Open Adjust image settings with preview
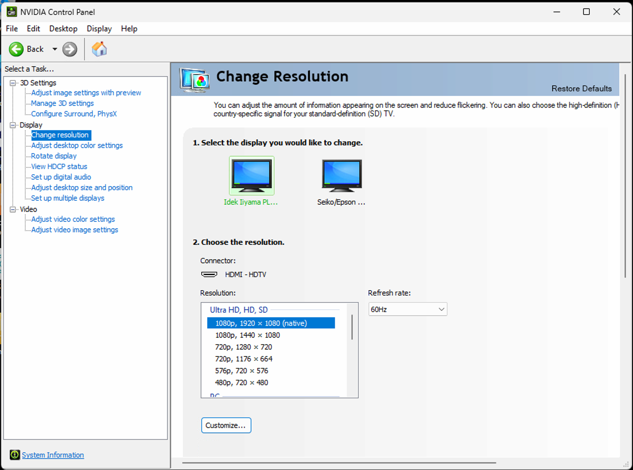 click(86, 93)
